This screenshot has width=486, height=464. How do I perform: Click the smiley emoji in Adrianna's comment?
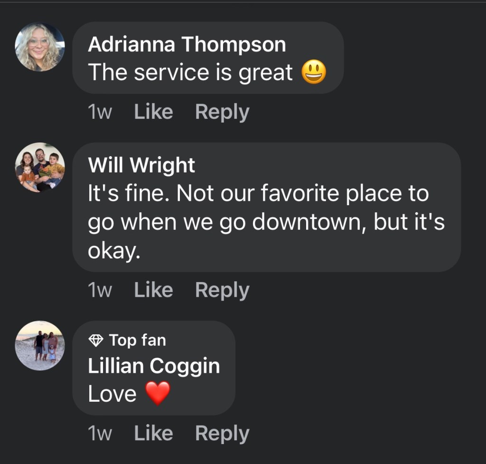pos(314,73)
